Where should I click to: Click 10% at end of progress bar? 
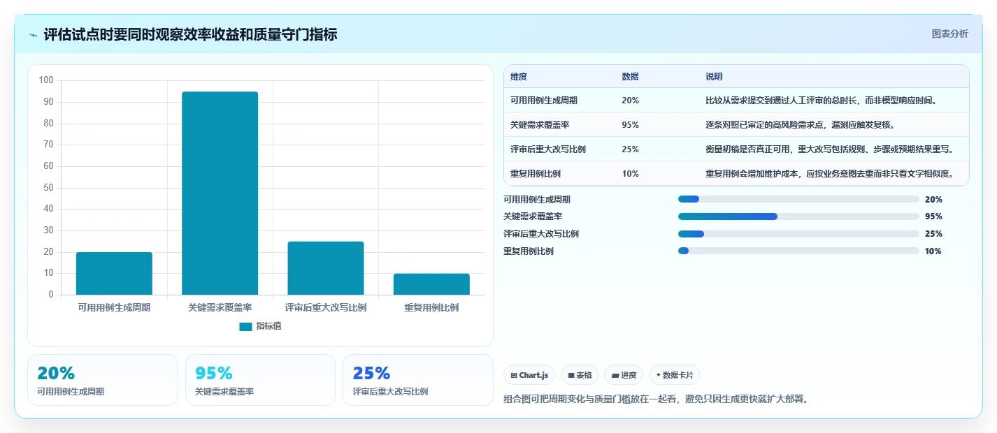click(x=933, y=251)
